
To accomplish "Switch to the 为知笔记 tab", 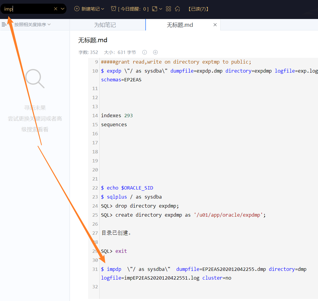I will pyautogui.click(x=105, y=25).
